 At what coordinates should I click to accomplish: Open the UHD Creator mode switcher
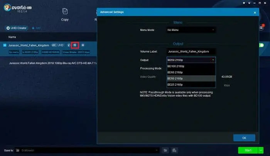17,28
